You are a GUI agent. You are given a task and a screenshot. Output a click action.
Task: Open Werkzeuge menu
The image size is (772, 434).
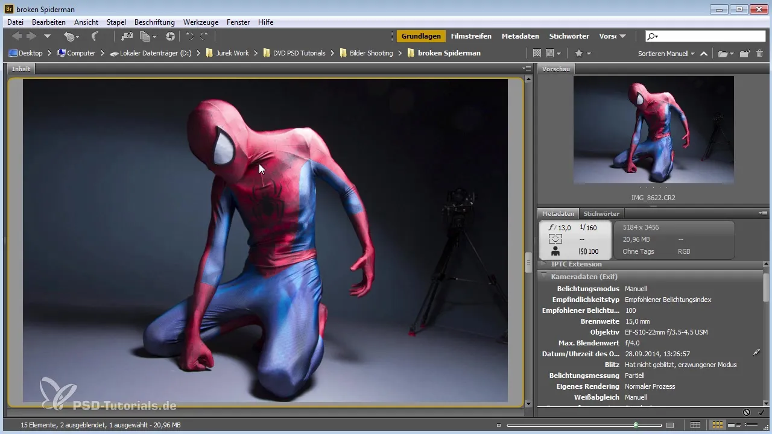(201, 22)
